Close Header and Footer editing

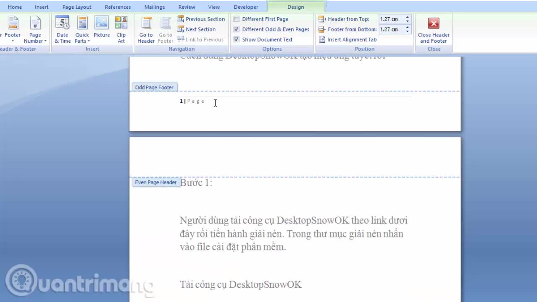click(x=434, y=29)
